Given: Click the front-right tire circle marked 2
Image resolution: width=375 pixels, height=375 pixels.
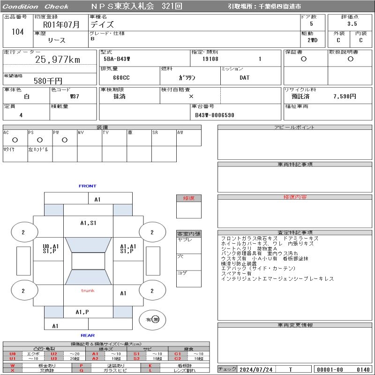Looking at the screenshot, I should [x=152, y=232].
